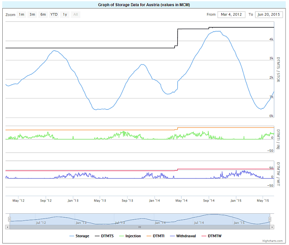Click the Jul '12 navigator label
Viewport: 289px width, 245px height.
(x=41, y=223)
